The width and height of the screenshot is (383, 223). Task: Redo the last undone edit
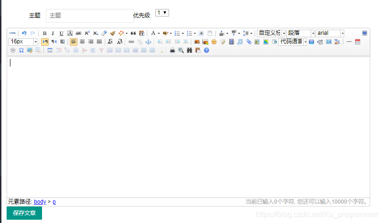tap(33, 33)
